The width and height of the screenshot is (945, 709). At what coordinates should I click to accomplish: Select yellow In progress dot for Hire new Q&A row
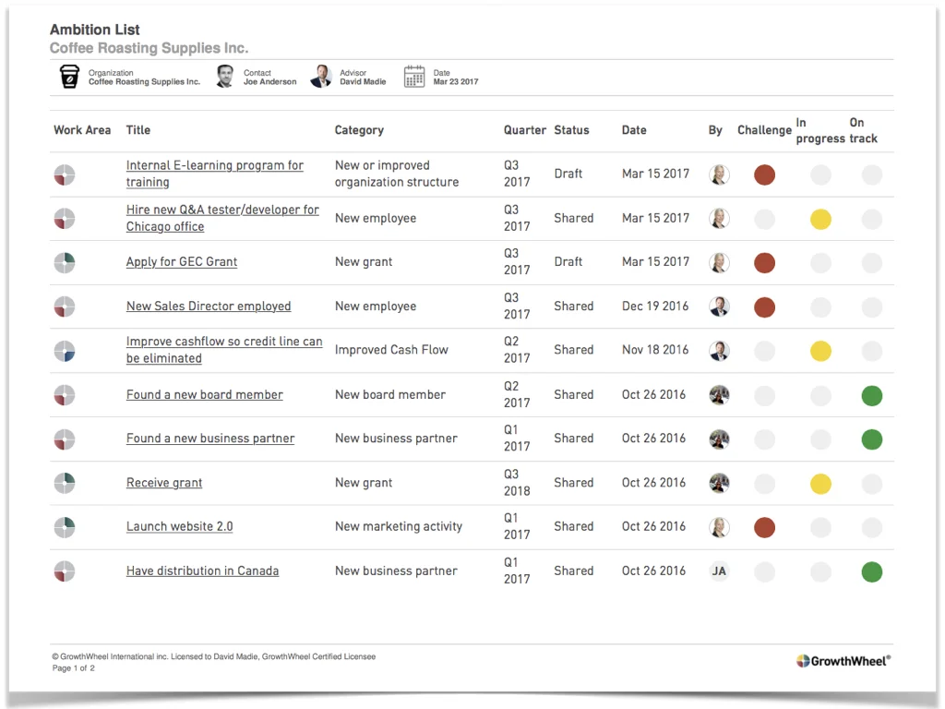coord(820,219)
